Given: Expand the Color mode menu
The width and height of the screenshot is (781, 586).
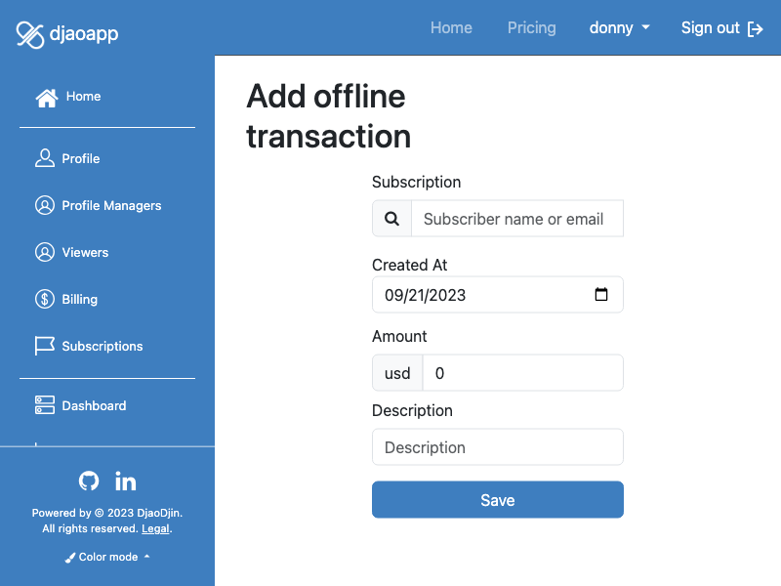Looking at the screenshot, I should pos(107,557).
